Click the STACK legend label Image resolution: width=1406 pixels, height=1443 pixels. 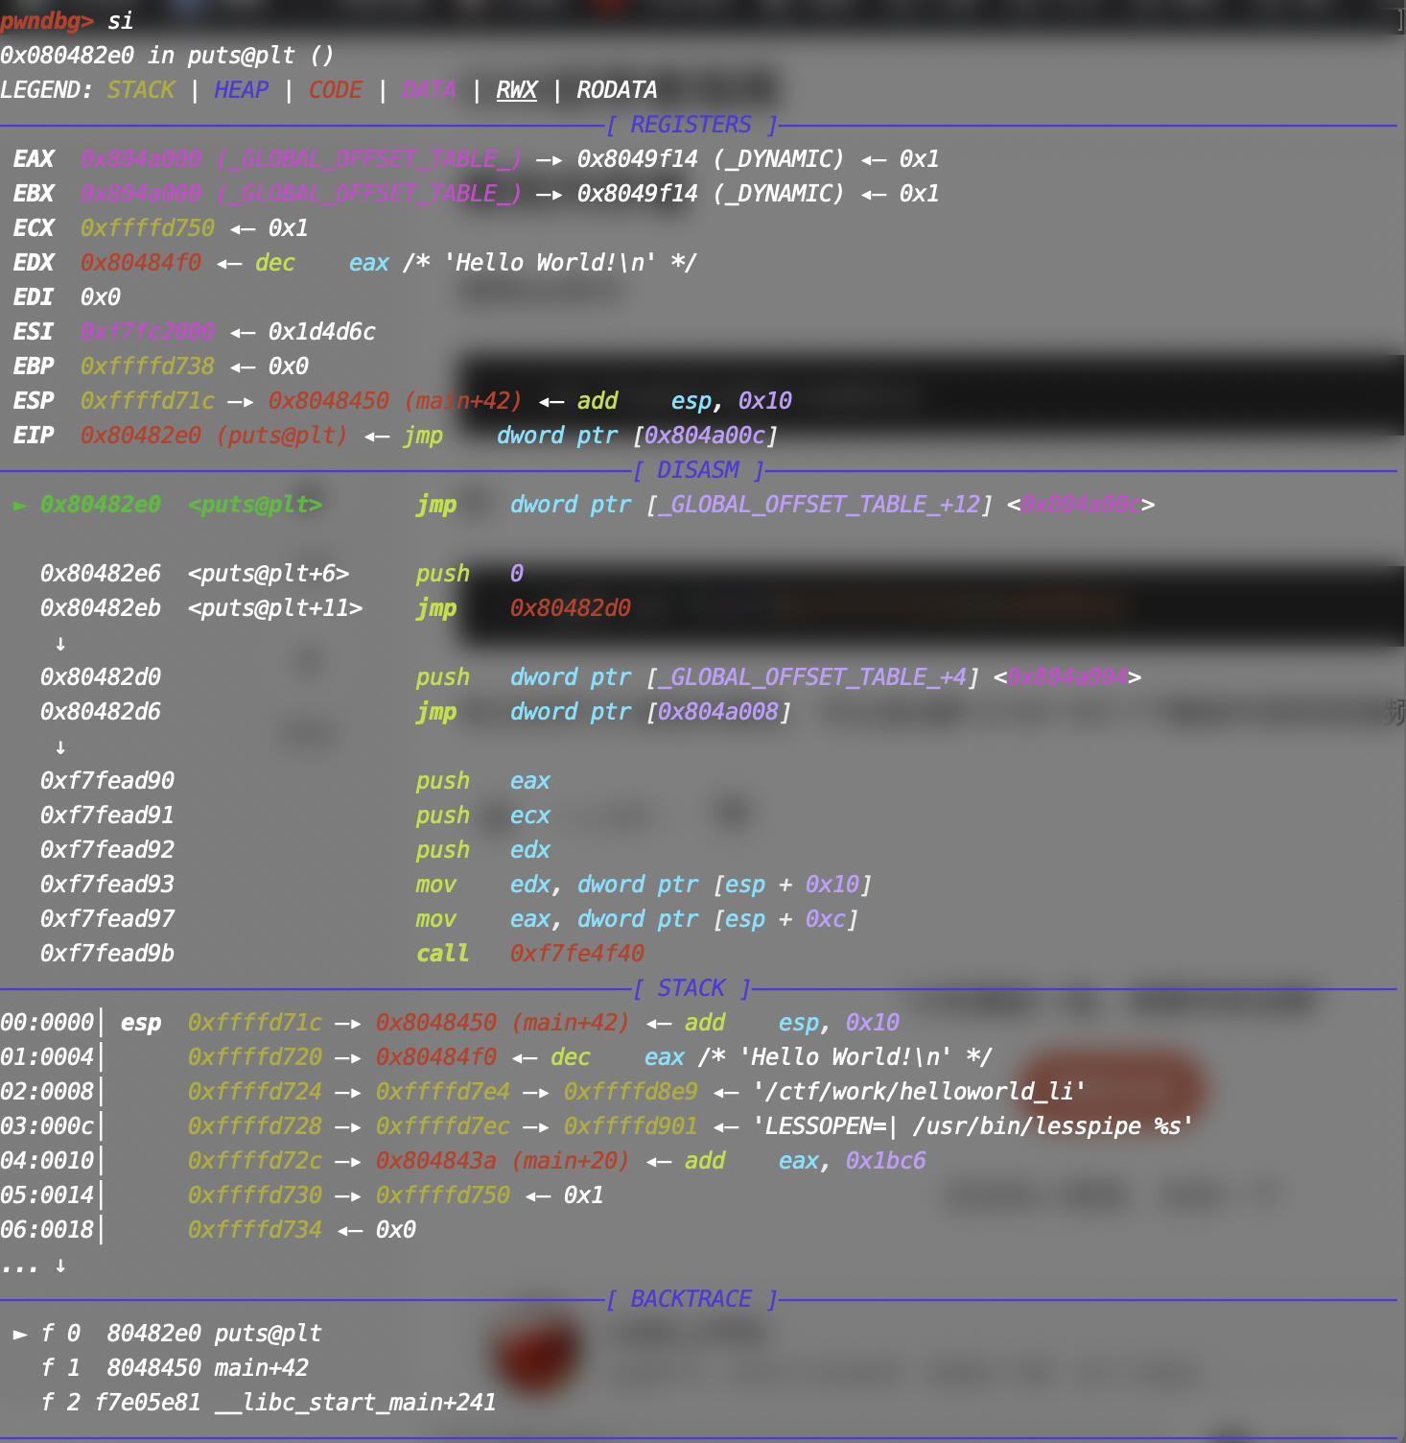coord(140,89)
